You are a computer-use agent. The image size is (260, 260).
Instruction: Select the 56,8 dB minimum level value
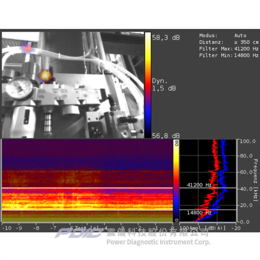point(166,136)
